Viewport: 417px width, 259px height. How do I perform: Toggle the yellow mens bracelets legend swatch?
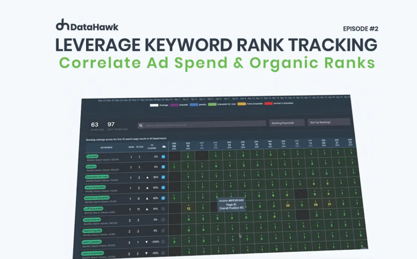coord(242,103)
